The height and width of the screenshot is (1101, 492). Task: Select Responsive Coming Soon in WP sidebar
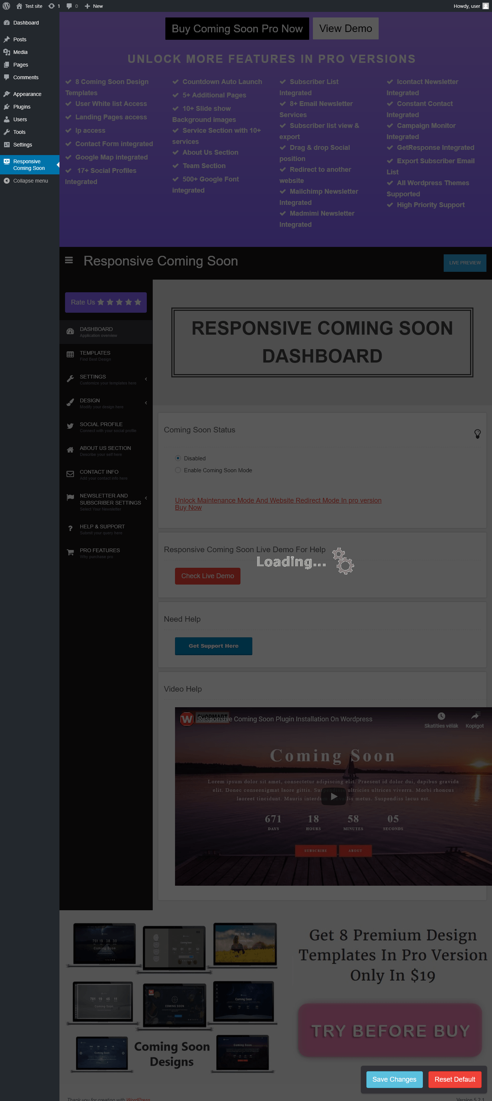(x=30, y=165)
